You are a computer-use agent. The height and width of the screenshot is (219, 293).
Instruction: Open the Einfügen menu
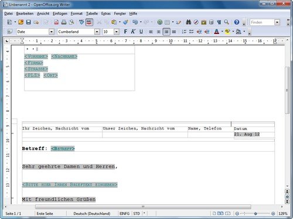[60, 13]
